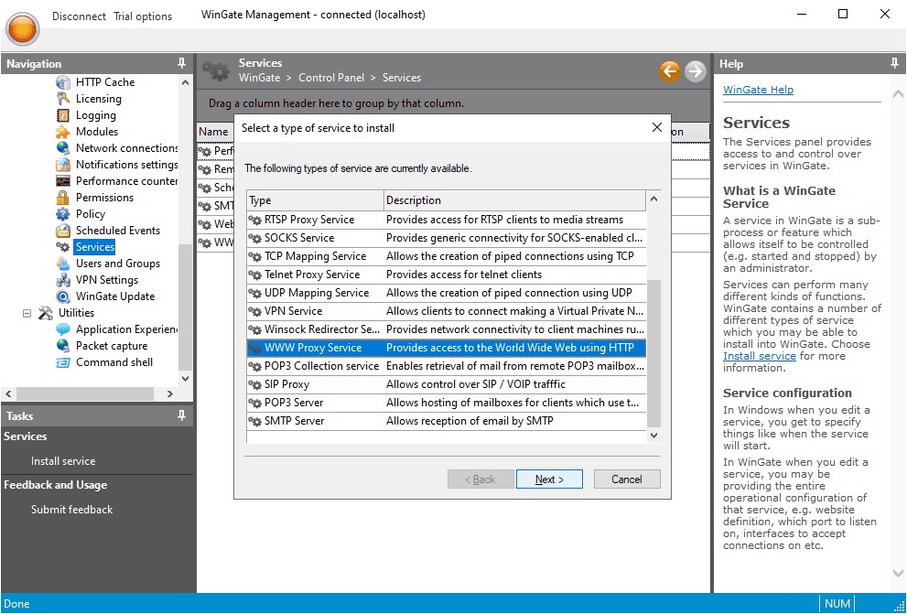Collapse the Utilities tree node
Viewport: 907px width, 614px height.
click(x=27, y=313)
